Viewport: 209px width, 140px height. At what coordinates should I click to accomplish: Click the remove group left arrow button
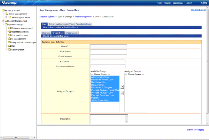pos(122,93)
